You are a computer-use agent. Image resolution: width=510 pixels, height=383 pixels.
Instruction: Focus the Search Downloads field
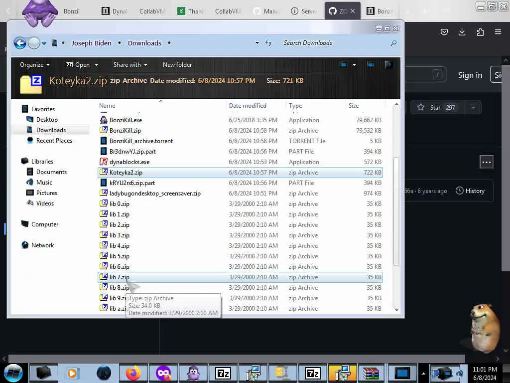click(335, 43)
